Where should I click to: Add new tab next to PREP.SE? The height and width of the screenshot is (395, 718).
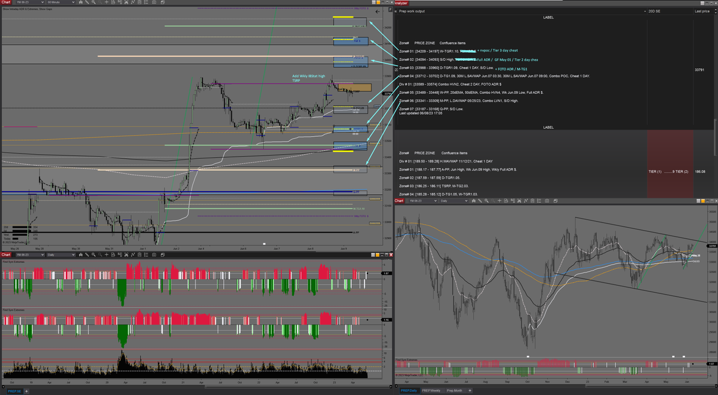coord(26,391)
